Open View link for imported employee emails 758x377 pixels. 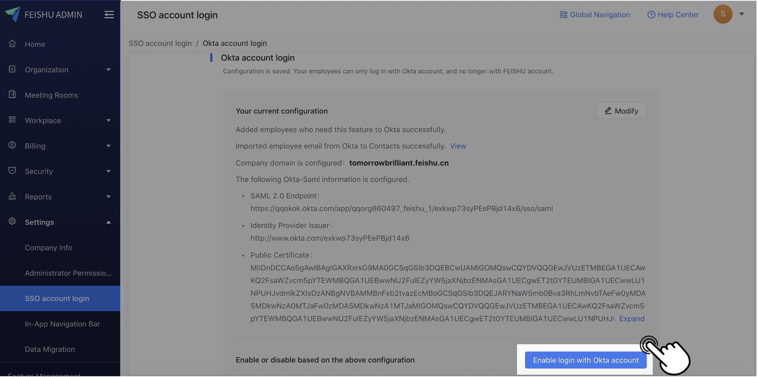(458, 146)
